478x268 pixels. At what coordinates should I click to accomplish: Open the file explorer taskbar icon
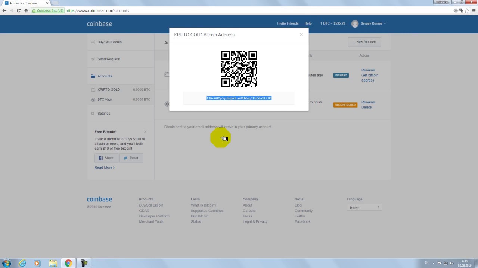pos(53,263)
